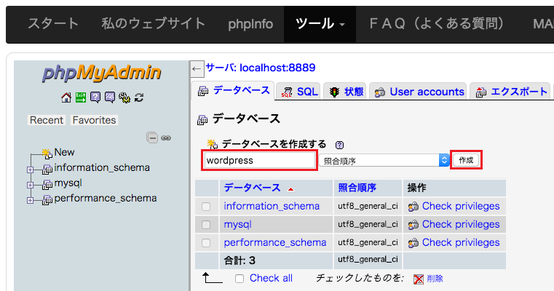Image resolution: width=554 pixels, height=291 pixels.
Task: Open 私のウェブサイト in the top menu
Action: 154,24
